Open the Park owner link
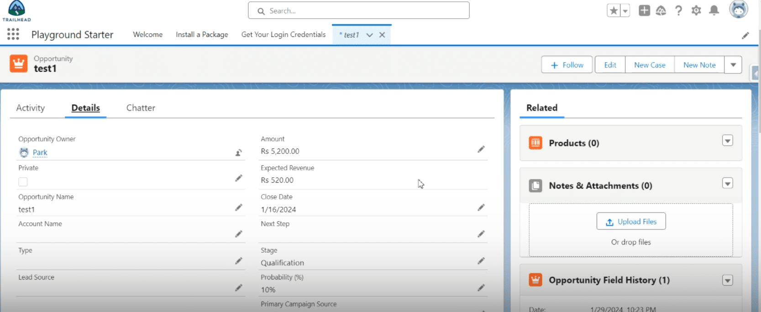Screen dimensions: 761x312 click(x=40, y=153)
